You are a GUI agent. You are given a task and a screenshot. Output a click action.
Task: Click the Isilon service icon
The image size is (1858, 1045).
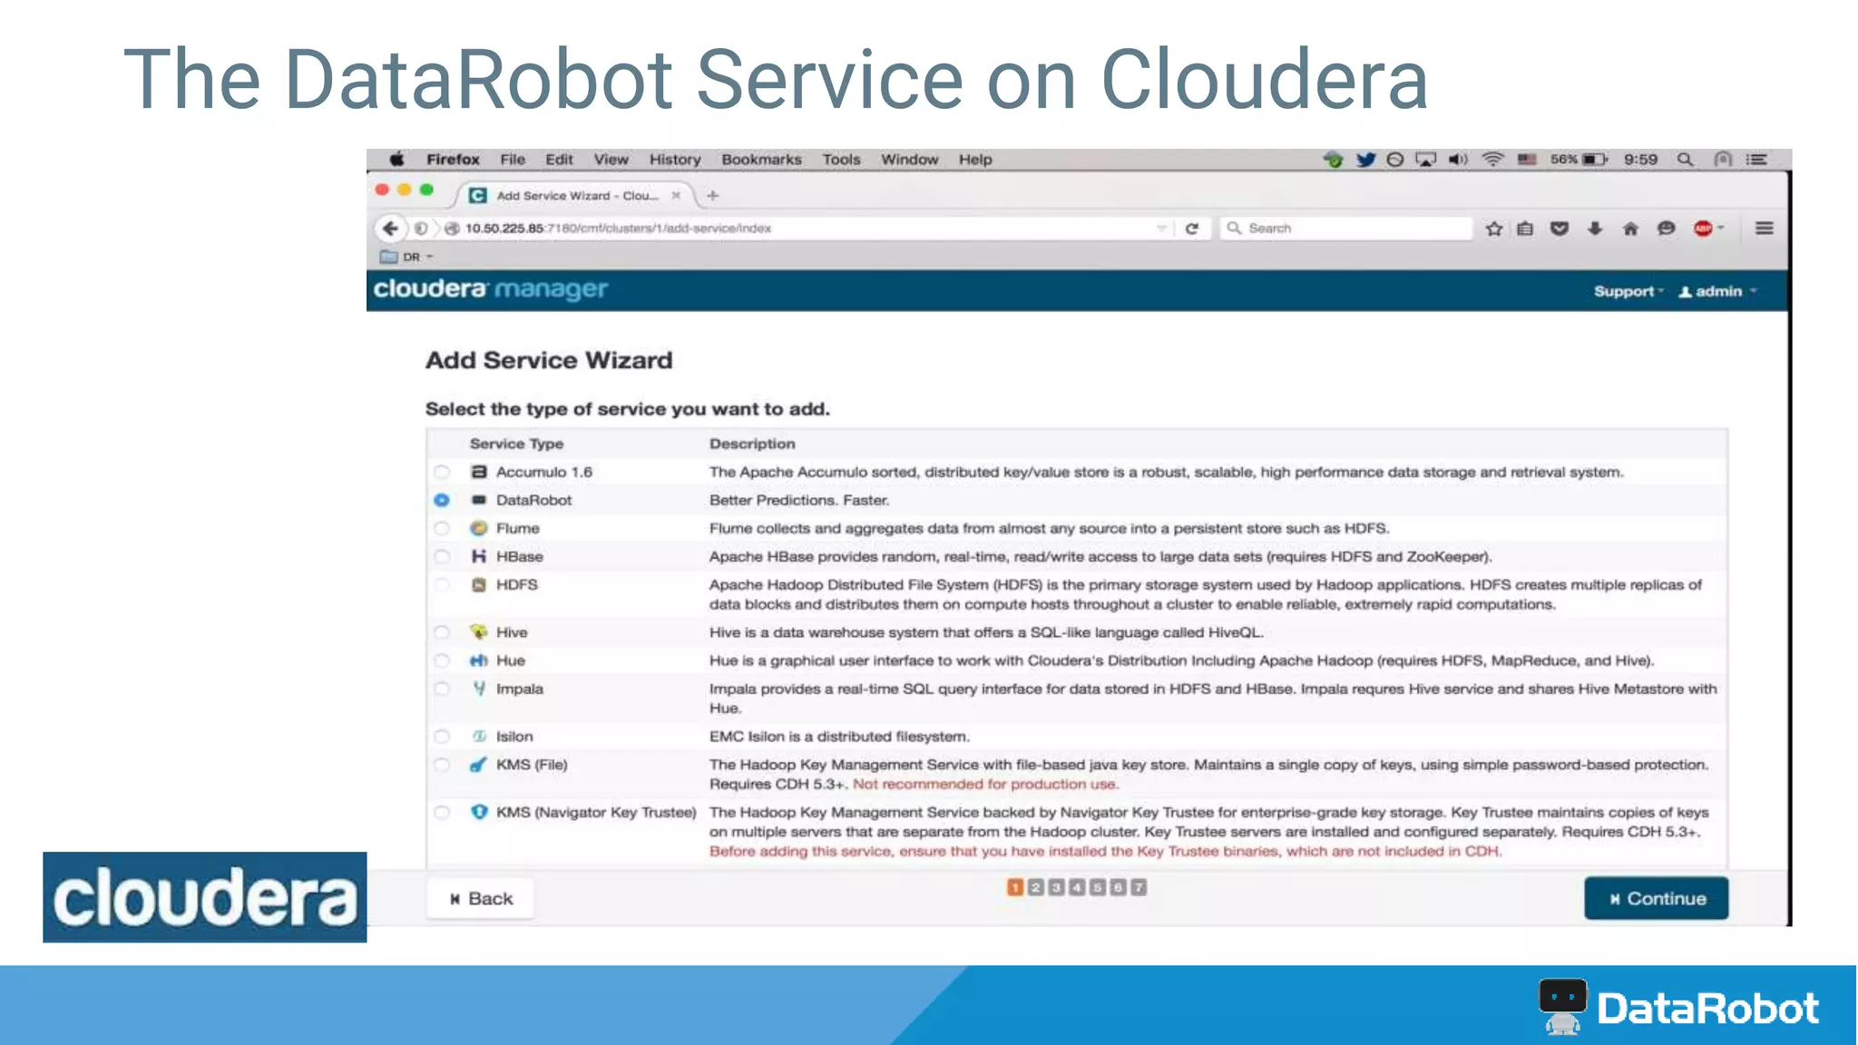click(x=479, y=737)
